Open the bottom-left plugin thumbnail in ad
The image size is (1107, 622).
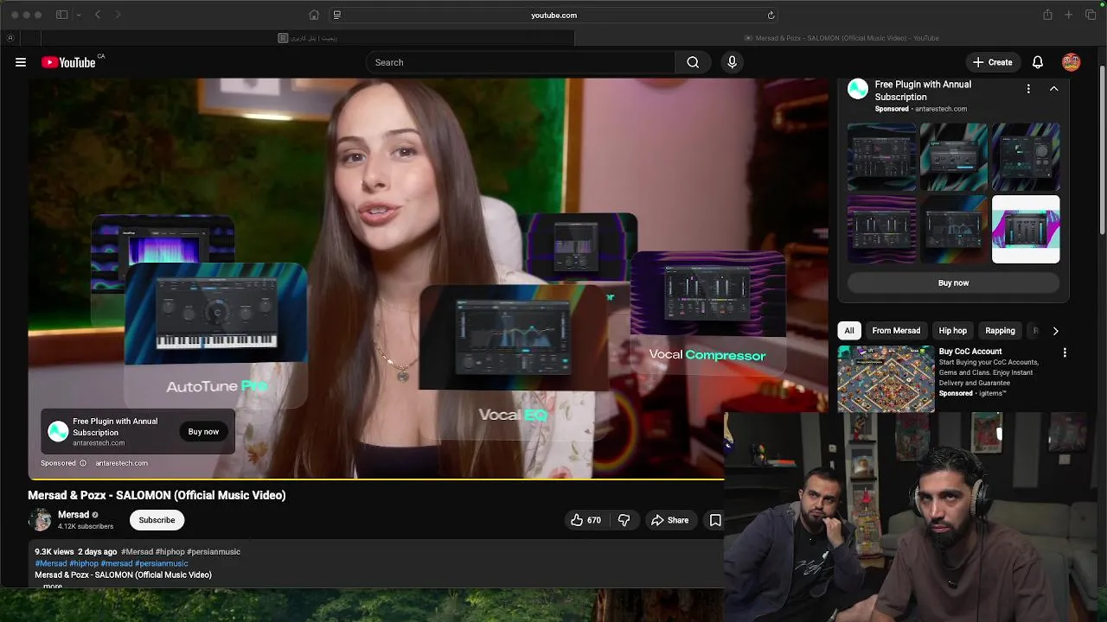click(881, 229)
